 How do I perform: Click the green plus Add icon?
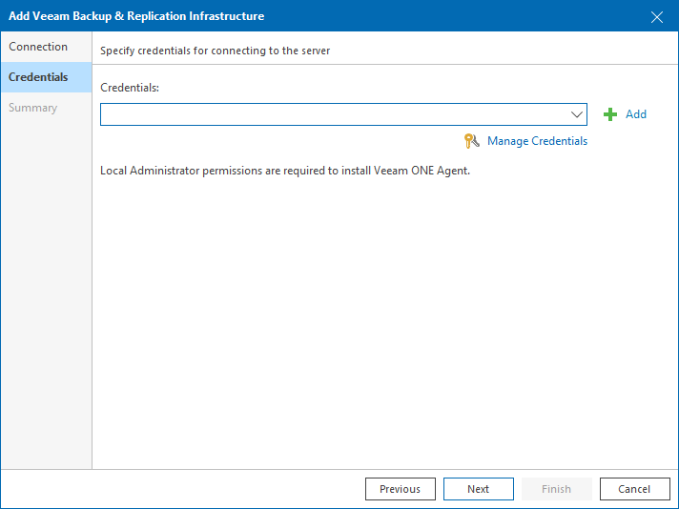pyautogui.click(x=610, y=114)
